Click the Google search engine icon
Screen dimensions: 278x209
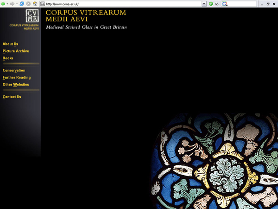coord(225,4)
